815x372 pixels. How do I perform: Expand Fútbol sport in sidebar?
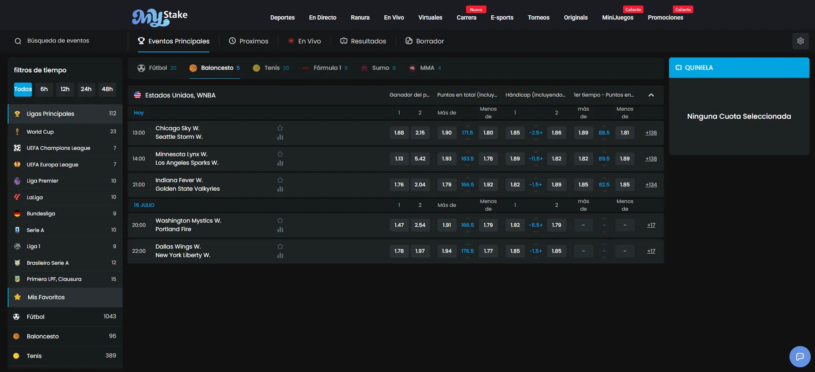point(65,317)
